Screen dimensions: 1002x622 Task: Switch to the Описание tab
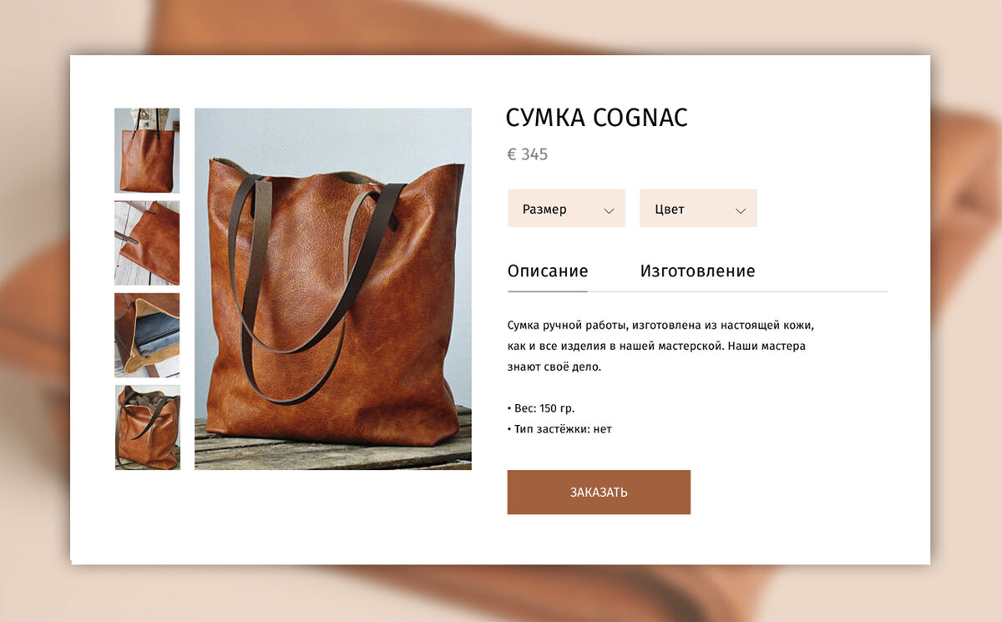[548, 271]
